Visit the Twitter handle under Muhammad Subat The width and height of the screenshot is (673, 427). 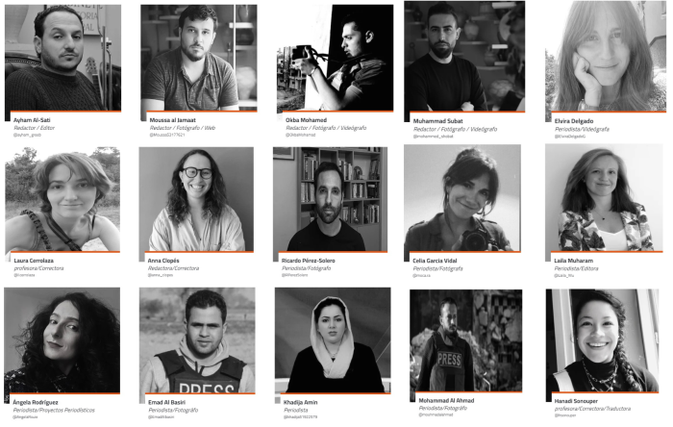point(433,136)
